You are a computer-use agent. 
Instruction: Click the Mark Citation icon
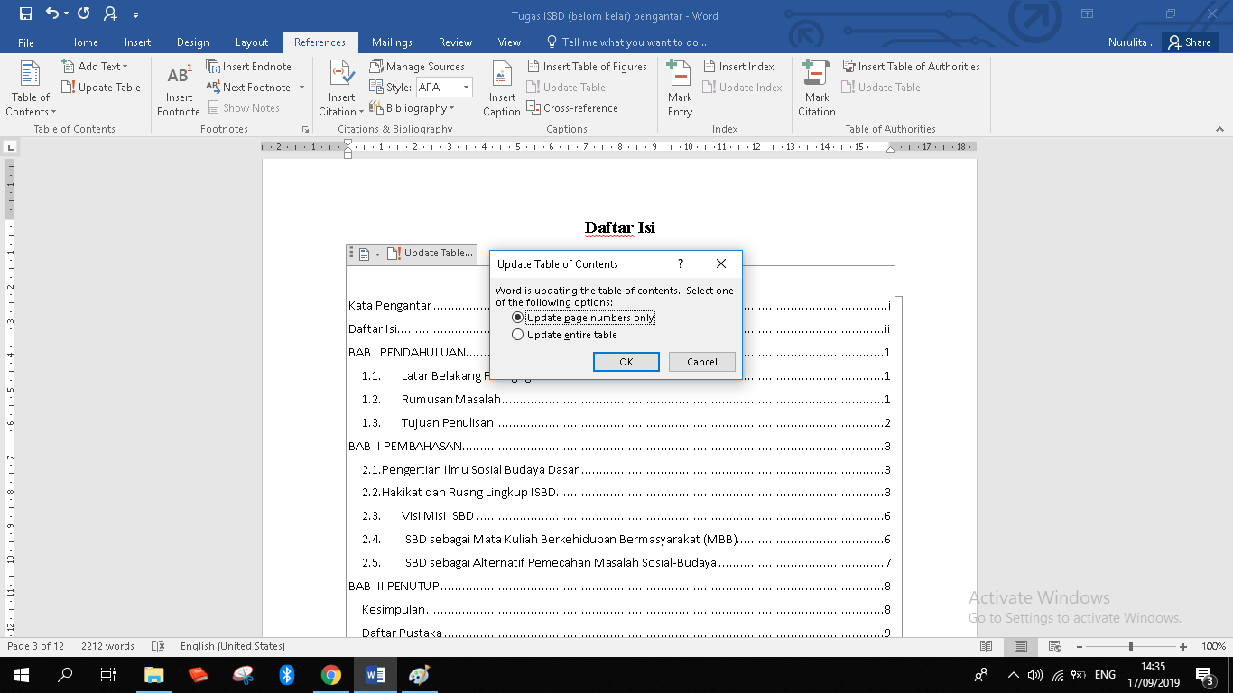(x=816, y=77)
